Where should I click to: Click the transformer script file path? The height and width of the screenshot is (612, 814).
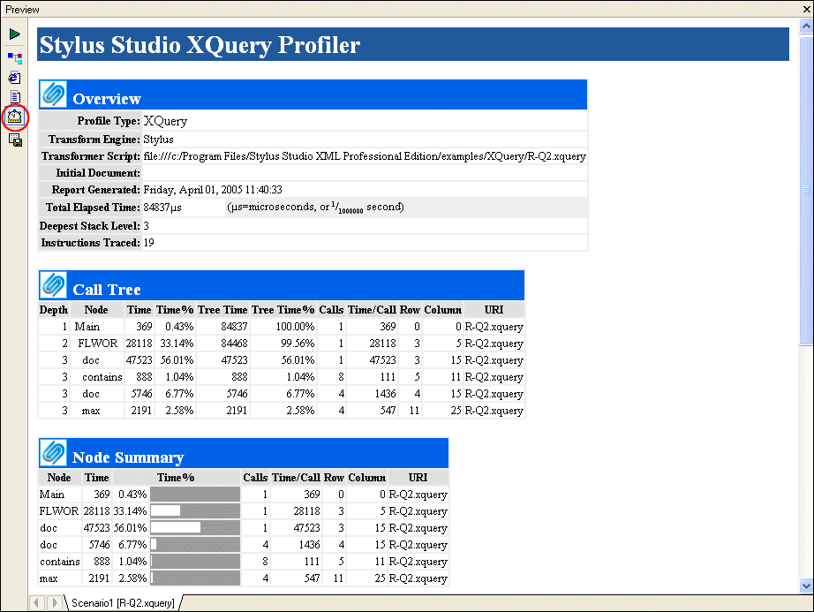(x=364, y=156)
